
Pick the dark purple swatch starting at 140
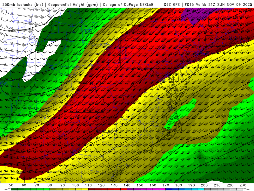click(x=130, y=189)
